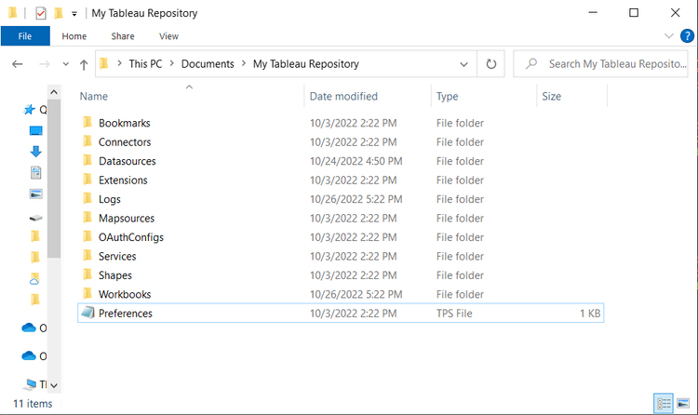Screen dimensions: 698x415
Task: Sort by the Name column header
Action: [x=94, y=96]
